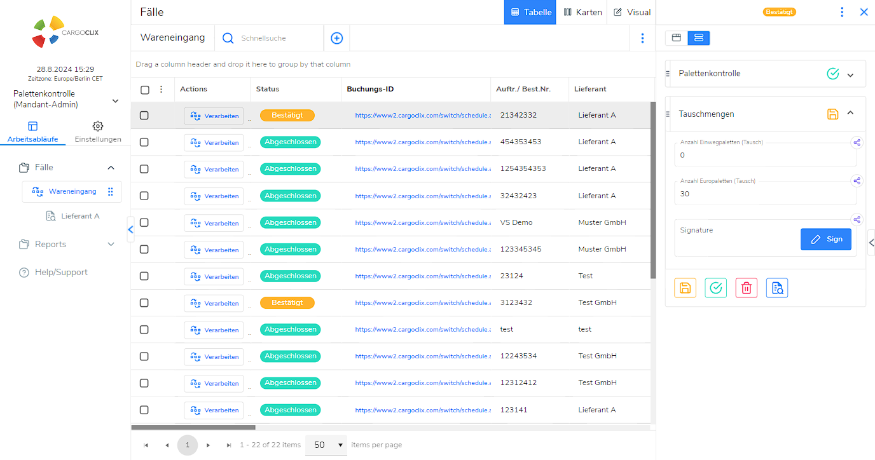Open the three-dot menu in detail panel header
The height and width of the screenshot is (460, 875).
(842, 12)
